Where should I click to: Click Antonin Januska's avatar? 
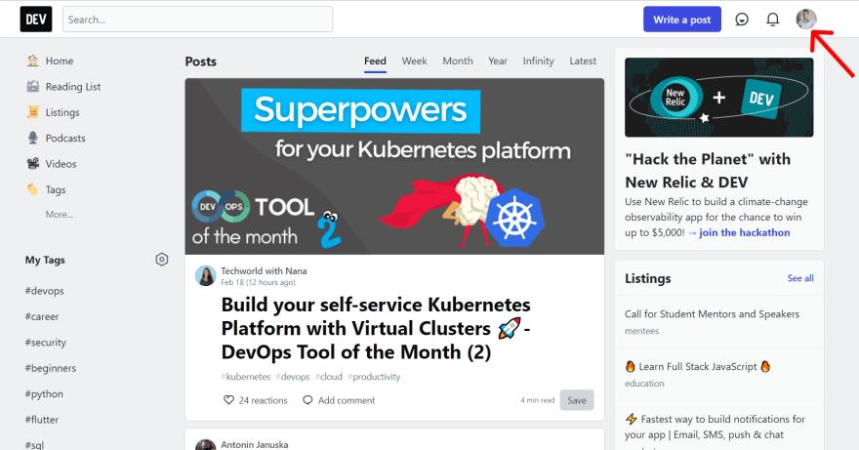coord(206,445)
